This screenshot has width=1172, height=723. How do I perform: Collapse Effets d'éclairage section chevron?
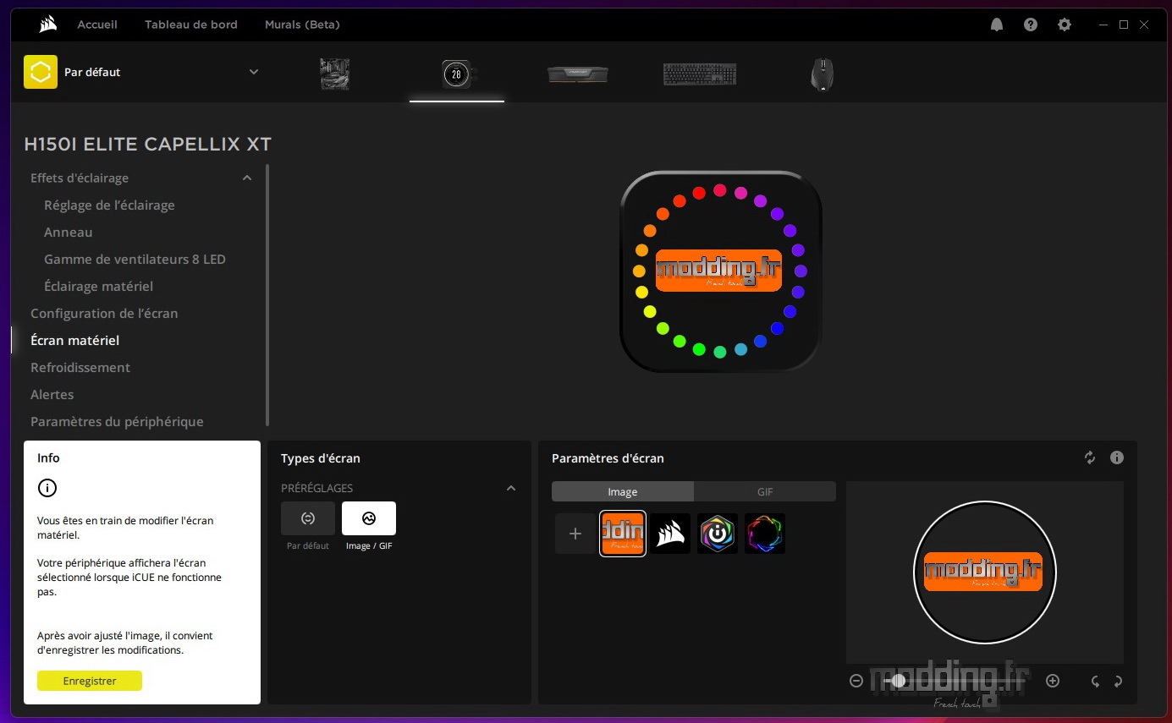247,178
